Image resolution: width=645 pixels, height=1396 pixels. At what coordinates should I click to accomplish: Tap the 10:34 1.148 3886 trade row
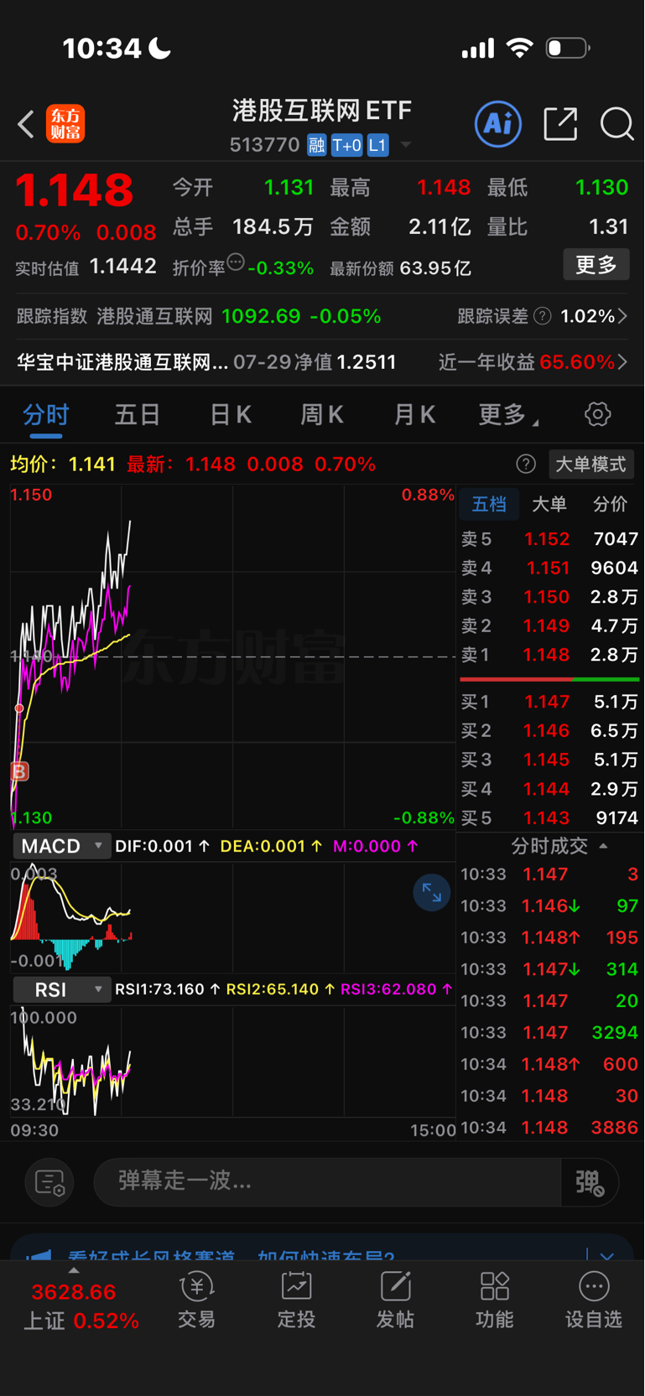549,1128
